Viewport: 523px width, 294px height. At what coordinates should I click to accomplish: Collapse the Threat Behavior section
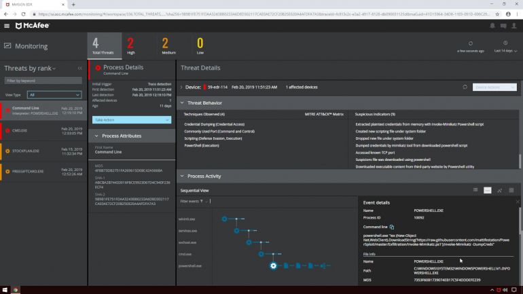(x=182, y=103)
